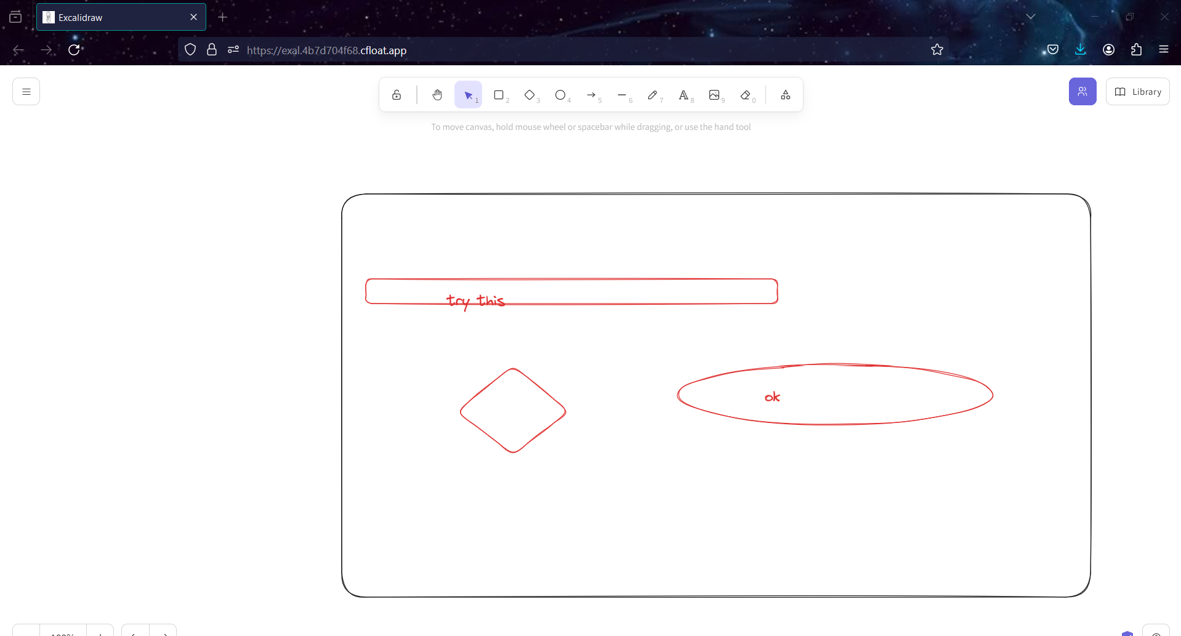Select the Text tool

click(x=683, y=95)
